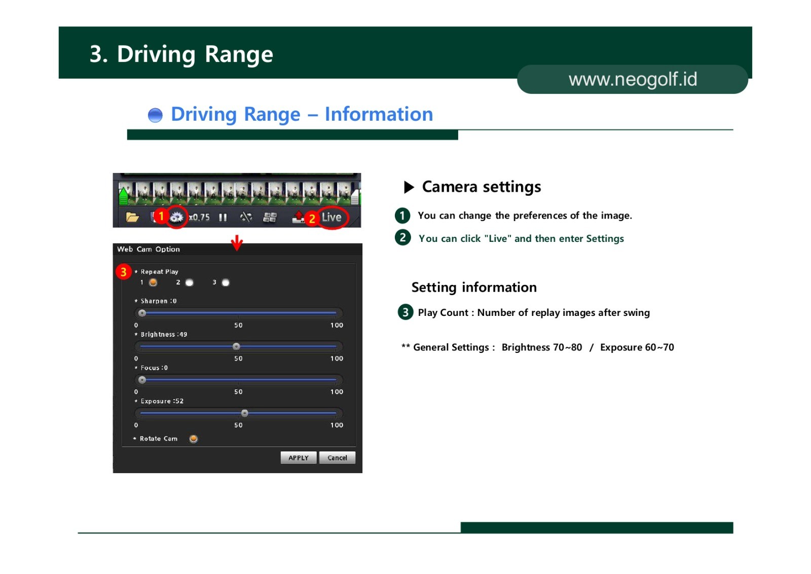Toggle the Rotate Cam option
Image resolution: width=811 pixels, height=574 pixels.
[x=193, y=439]
